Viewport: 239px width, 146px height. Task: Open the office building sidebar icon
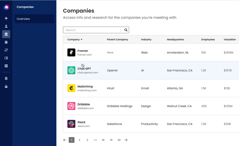(x=6, y=78)
